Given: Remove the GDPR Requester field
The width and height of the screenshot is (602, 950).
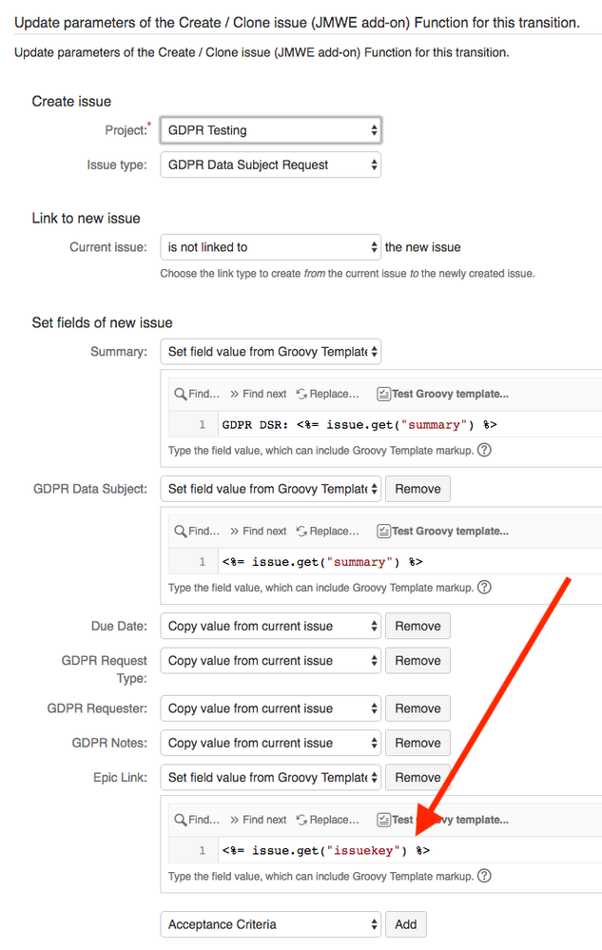Looking at the screenshot, I should (x=418, y=708).
